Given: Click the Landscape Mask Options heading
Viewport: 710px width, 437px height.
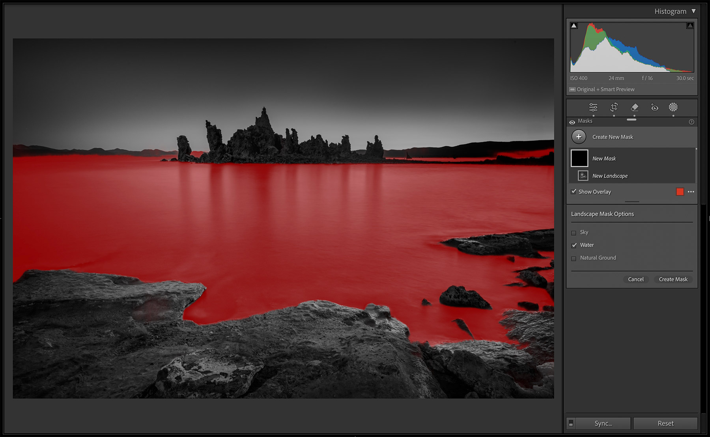Looking at the screenshot, I should pyautogui.click(x=602, y=214).
